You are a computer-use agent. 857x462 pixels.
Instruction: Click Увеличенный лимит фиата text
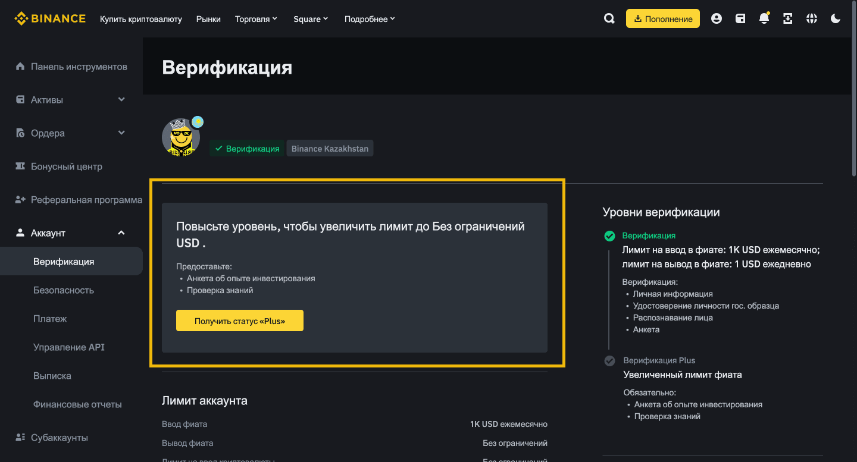(683, 375)
